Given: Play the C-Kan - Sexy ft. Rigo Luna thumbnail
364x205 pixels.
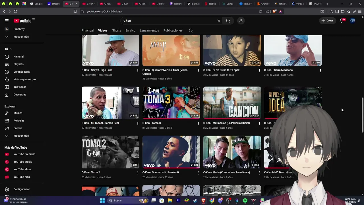Looking at the screenshot, I should (x=110, y=50).
